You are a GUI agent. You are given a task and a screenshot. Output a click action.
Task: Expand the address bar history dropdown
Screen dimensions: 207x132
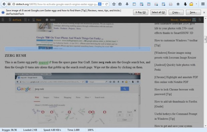tap(103, 4)
